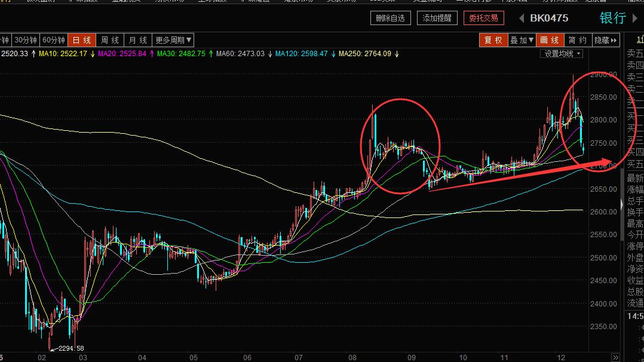
Task: Click the double-arrow at the chart's bottom right corner
Action: (615, 357)
